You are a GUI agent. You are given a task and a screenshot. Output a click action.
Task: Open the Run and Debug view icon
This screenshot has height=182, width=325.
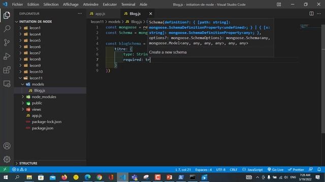pos(7,56)
